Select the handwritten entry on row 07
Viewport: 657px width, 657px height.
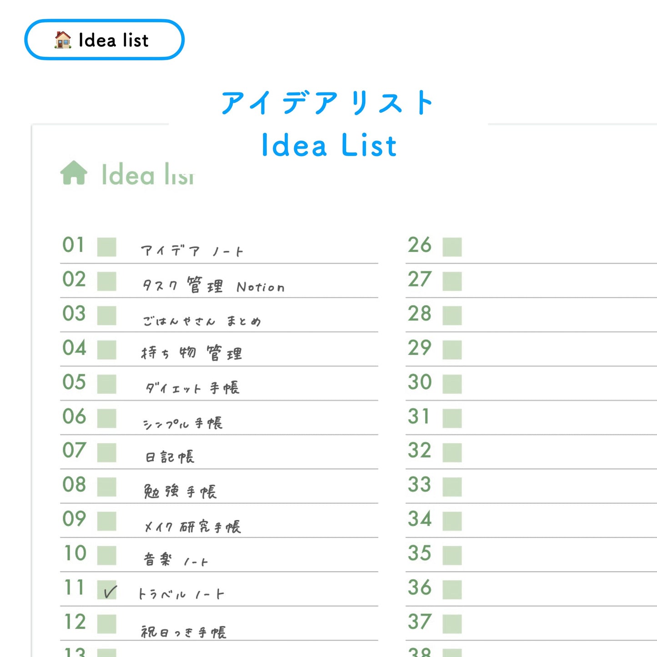[170, 457]
